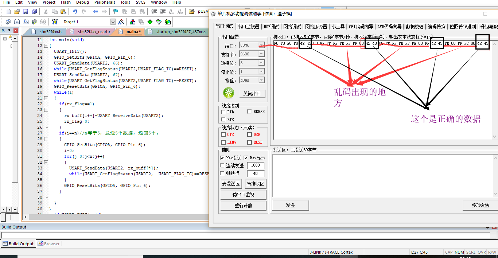Uncheck the Hex发送 checkbox
The width and height of the screenshot is (498, 258).
click(x=222, y=158)
